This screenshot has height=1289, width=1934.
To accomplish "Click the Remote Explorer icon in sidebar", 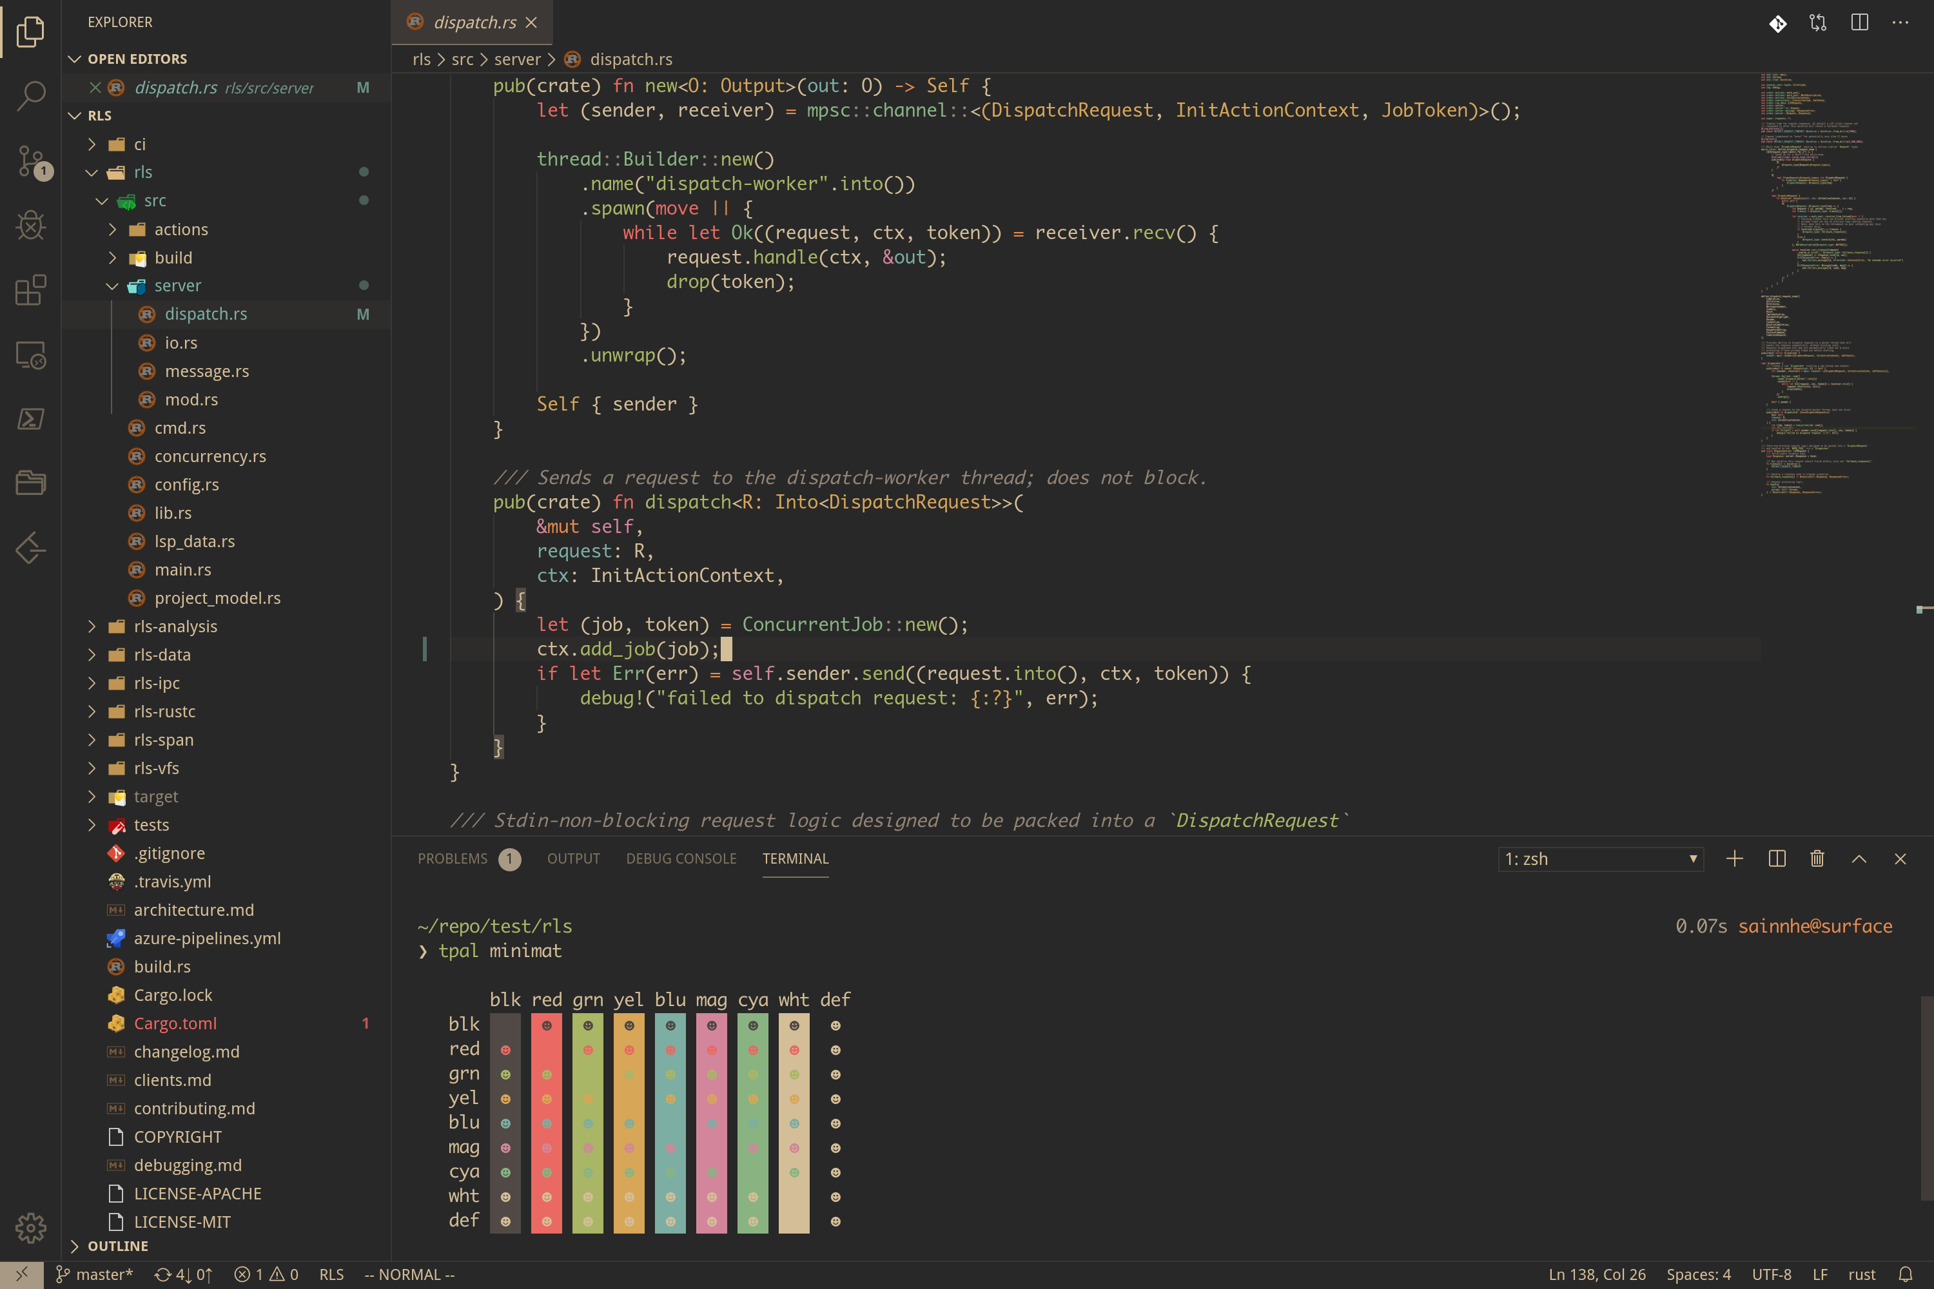I will click(x=30, y=355).
